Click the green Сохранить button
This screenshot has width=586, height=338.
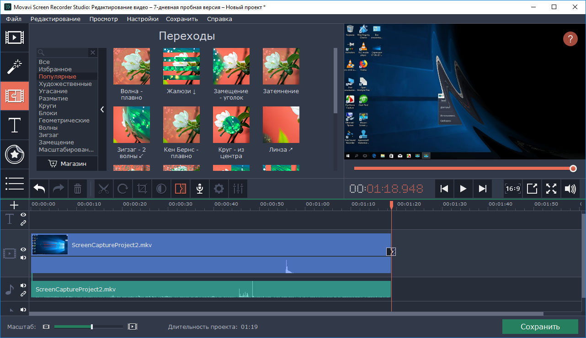click(x=540, y=327)
